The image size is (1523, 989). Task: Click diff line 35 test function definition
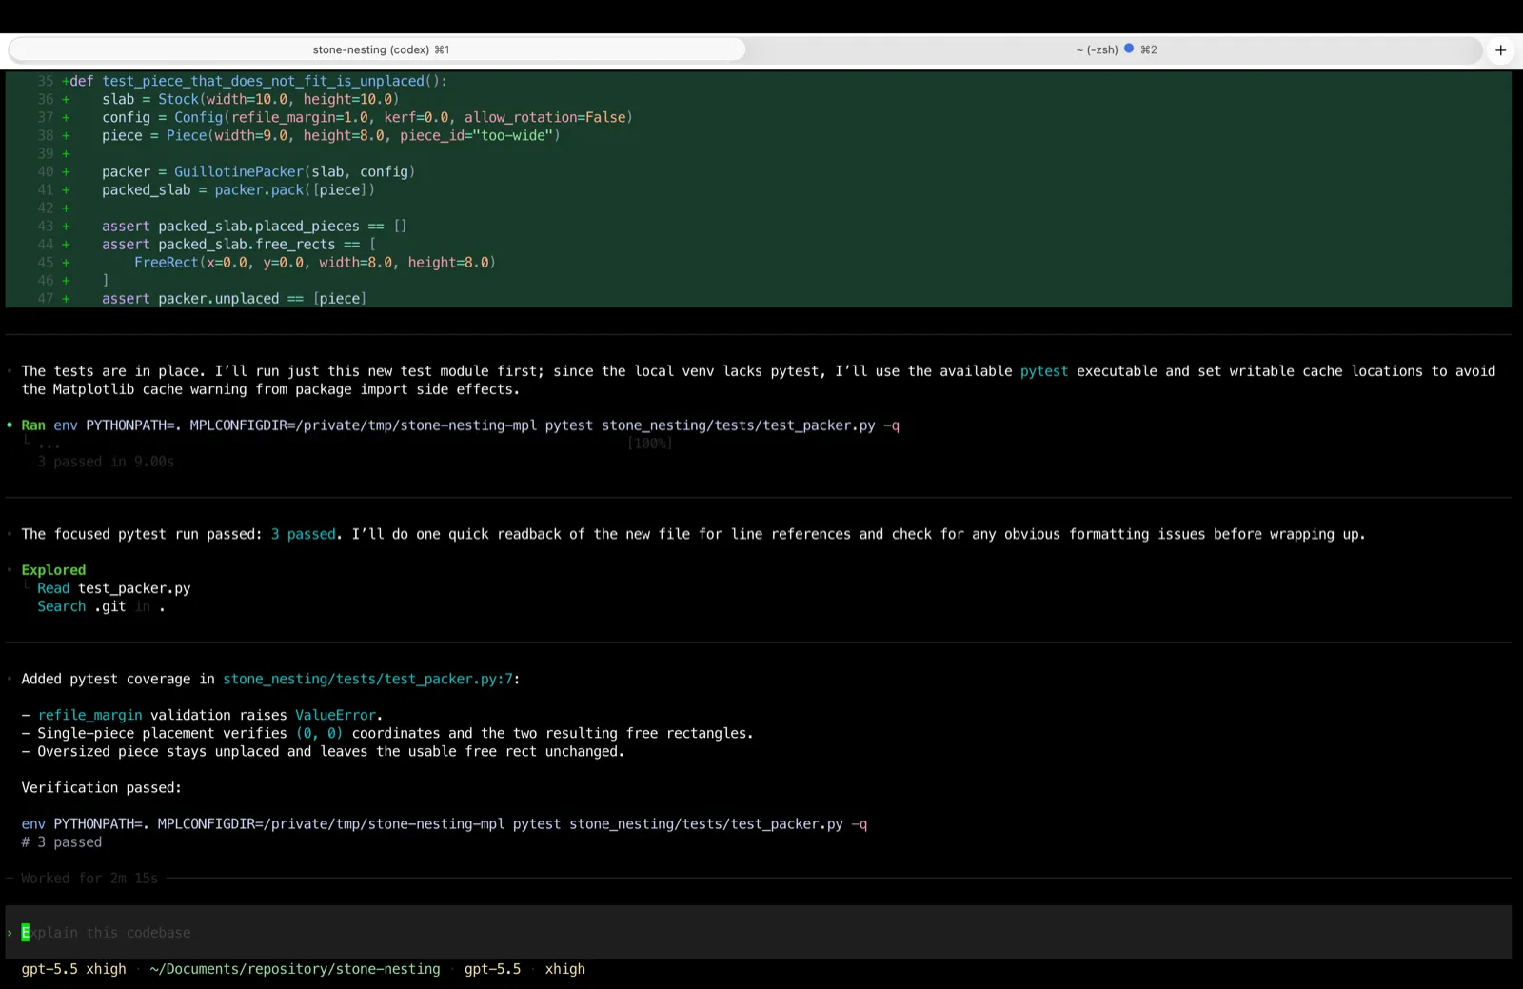click(x=258, y=81)
